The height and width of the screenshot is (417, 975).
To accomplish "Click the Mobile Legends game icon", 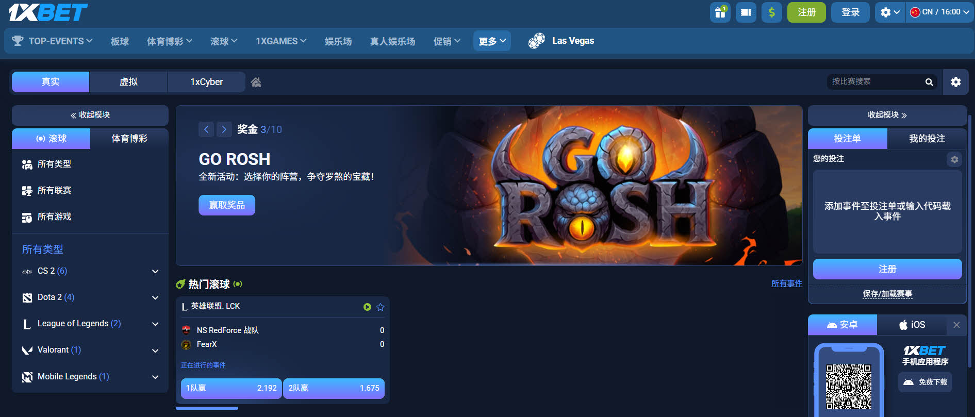I will pyautogui.click(x=27, y=377).
